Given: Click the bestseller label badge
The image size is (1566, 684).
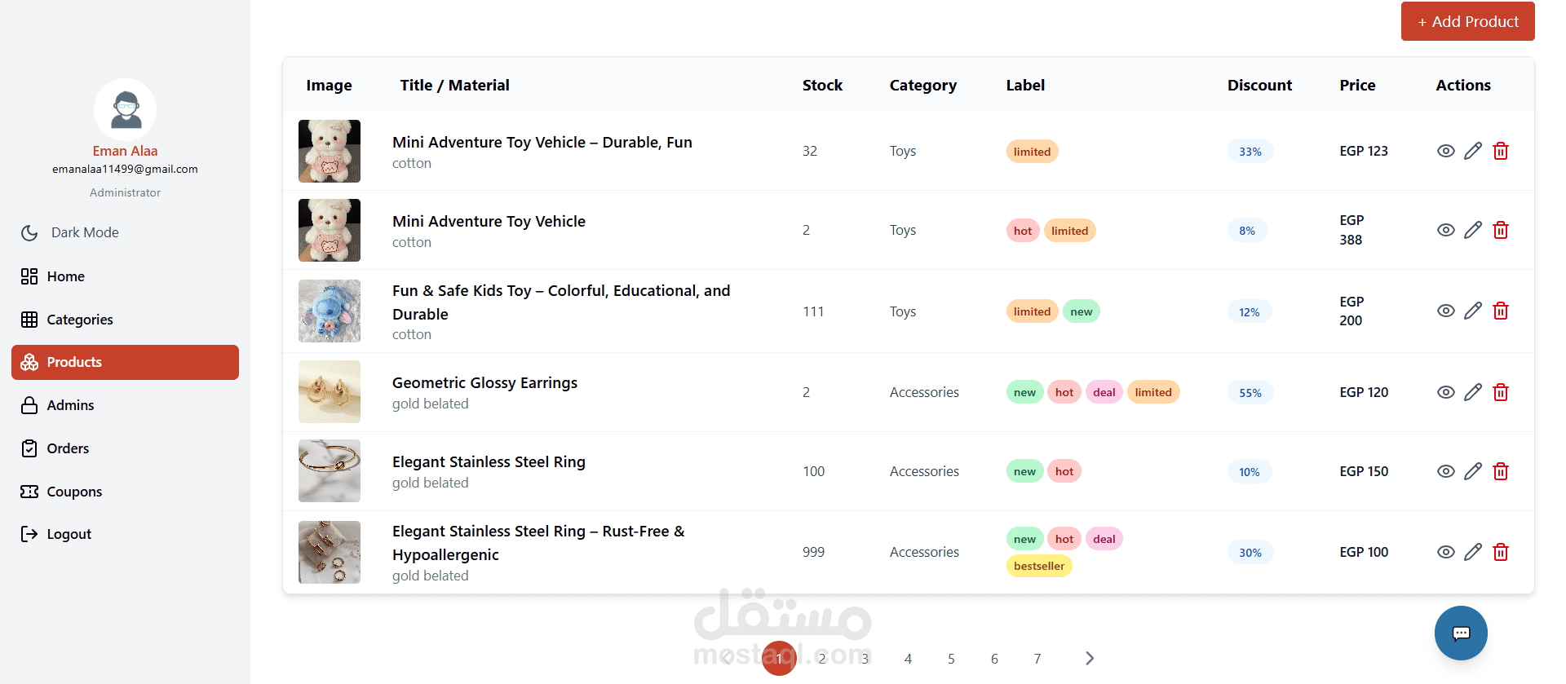Looking at the screenshot, I should 1039,566.
